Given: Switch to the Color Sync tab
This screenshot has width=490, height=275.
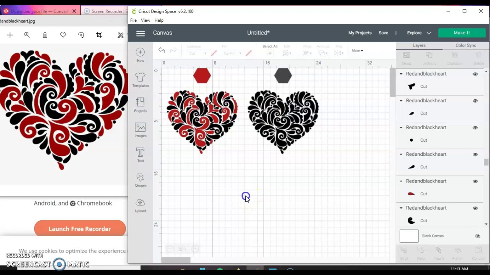Looking at the screenshot, I should (466, 45).
